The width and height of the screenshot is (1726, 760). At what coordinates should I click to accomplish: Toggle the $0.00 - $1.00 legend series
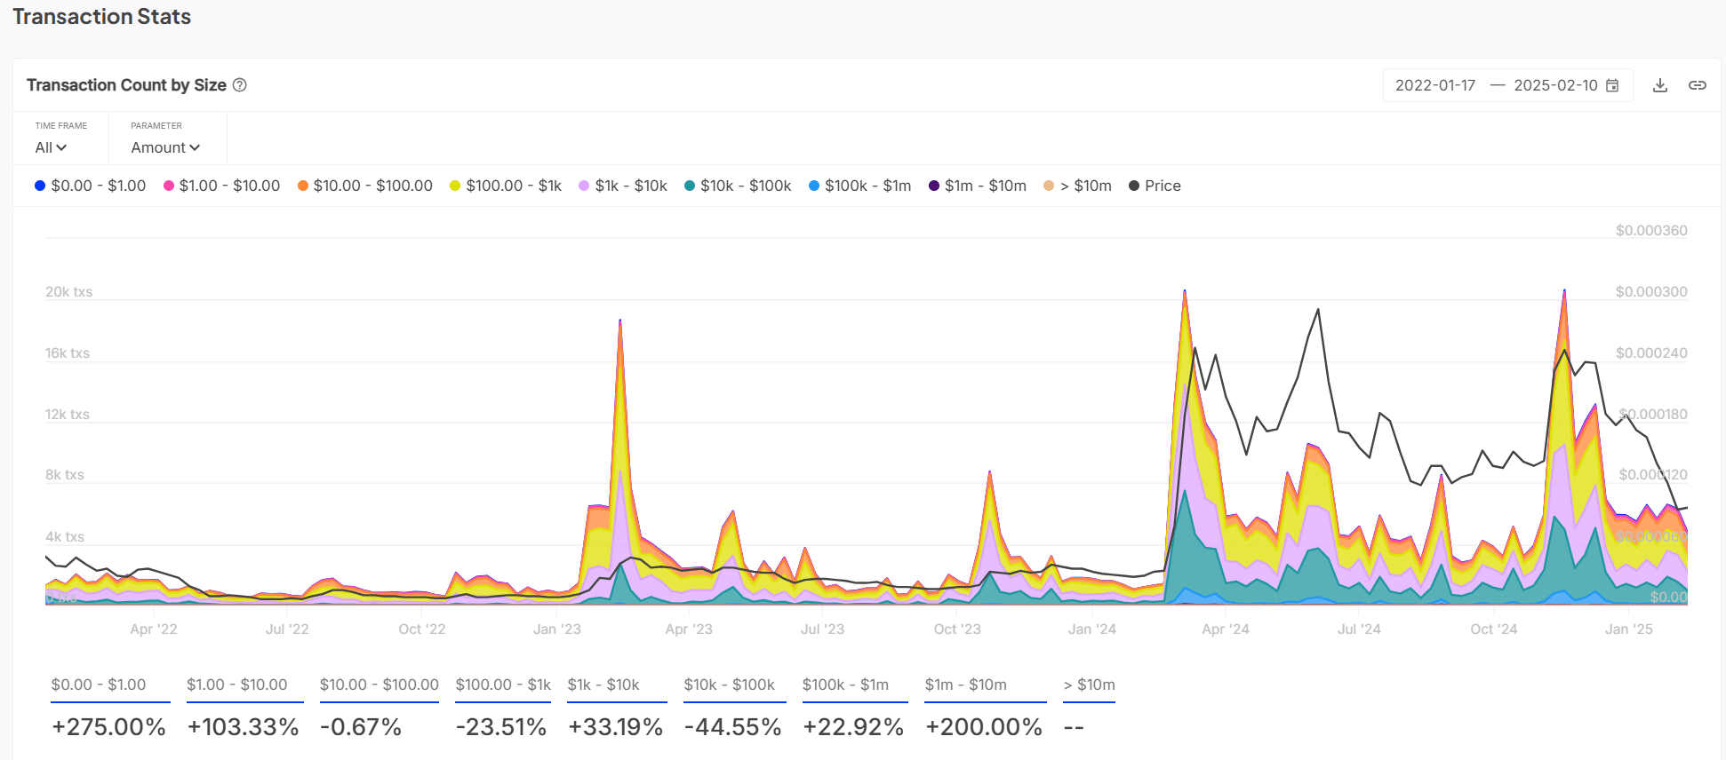(91, 186)
